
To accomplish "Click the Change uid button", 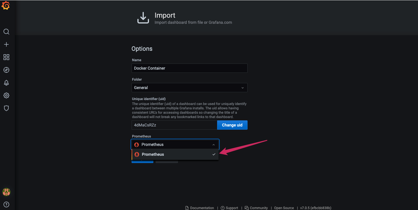I will pos(232,125).
